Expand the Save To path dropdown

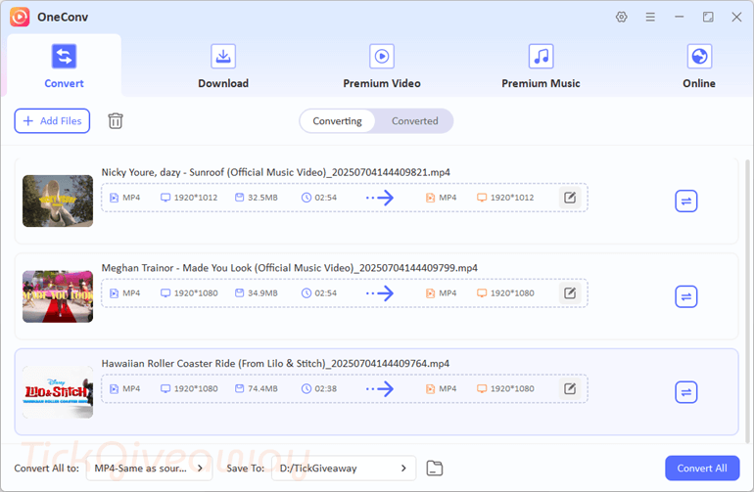coord(344,469)
